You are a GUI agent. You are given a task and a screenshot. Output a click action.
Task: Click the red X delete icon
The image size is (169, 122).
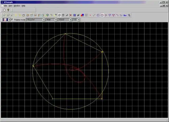coord(71,15)
